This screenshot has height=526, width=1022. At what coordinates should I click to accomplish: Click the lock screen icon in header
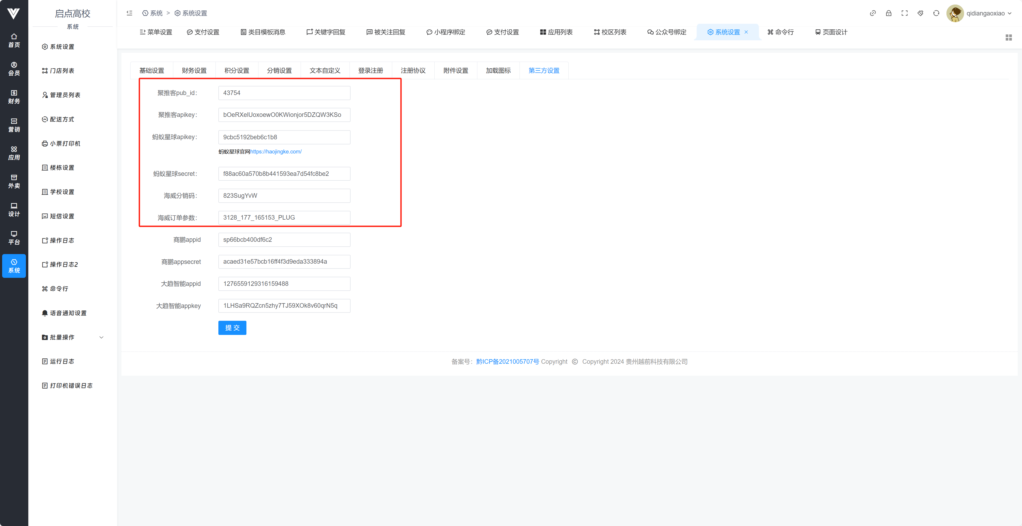click(x=888, y=13)
